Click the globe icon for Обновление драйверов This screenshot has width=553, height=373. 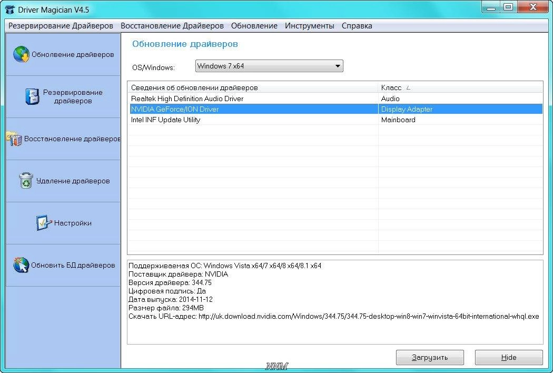click(x=21, y=54)
